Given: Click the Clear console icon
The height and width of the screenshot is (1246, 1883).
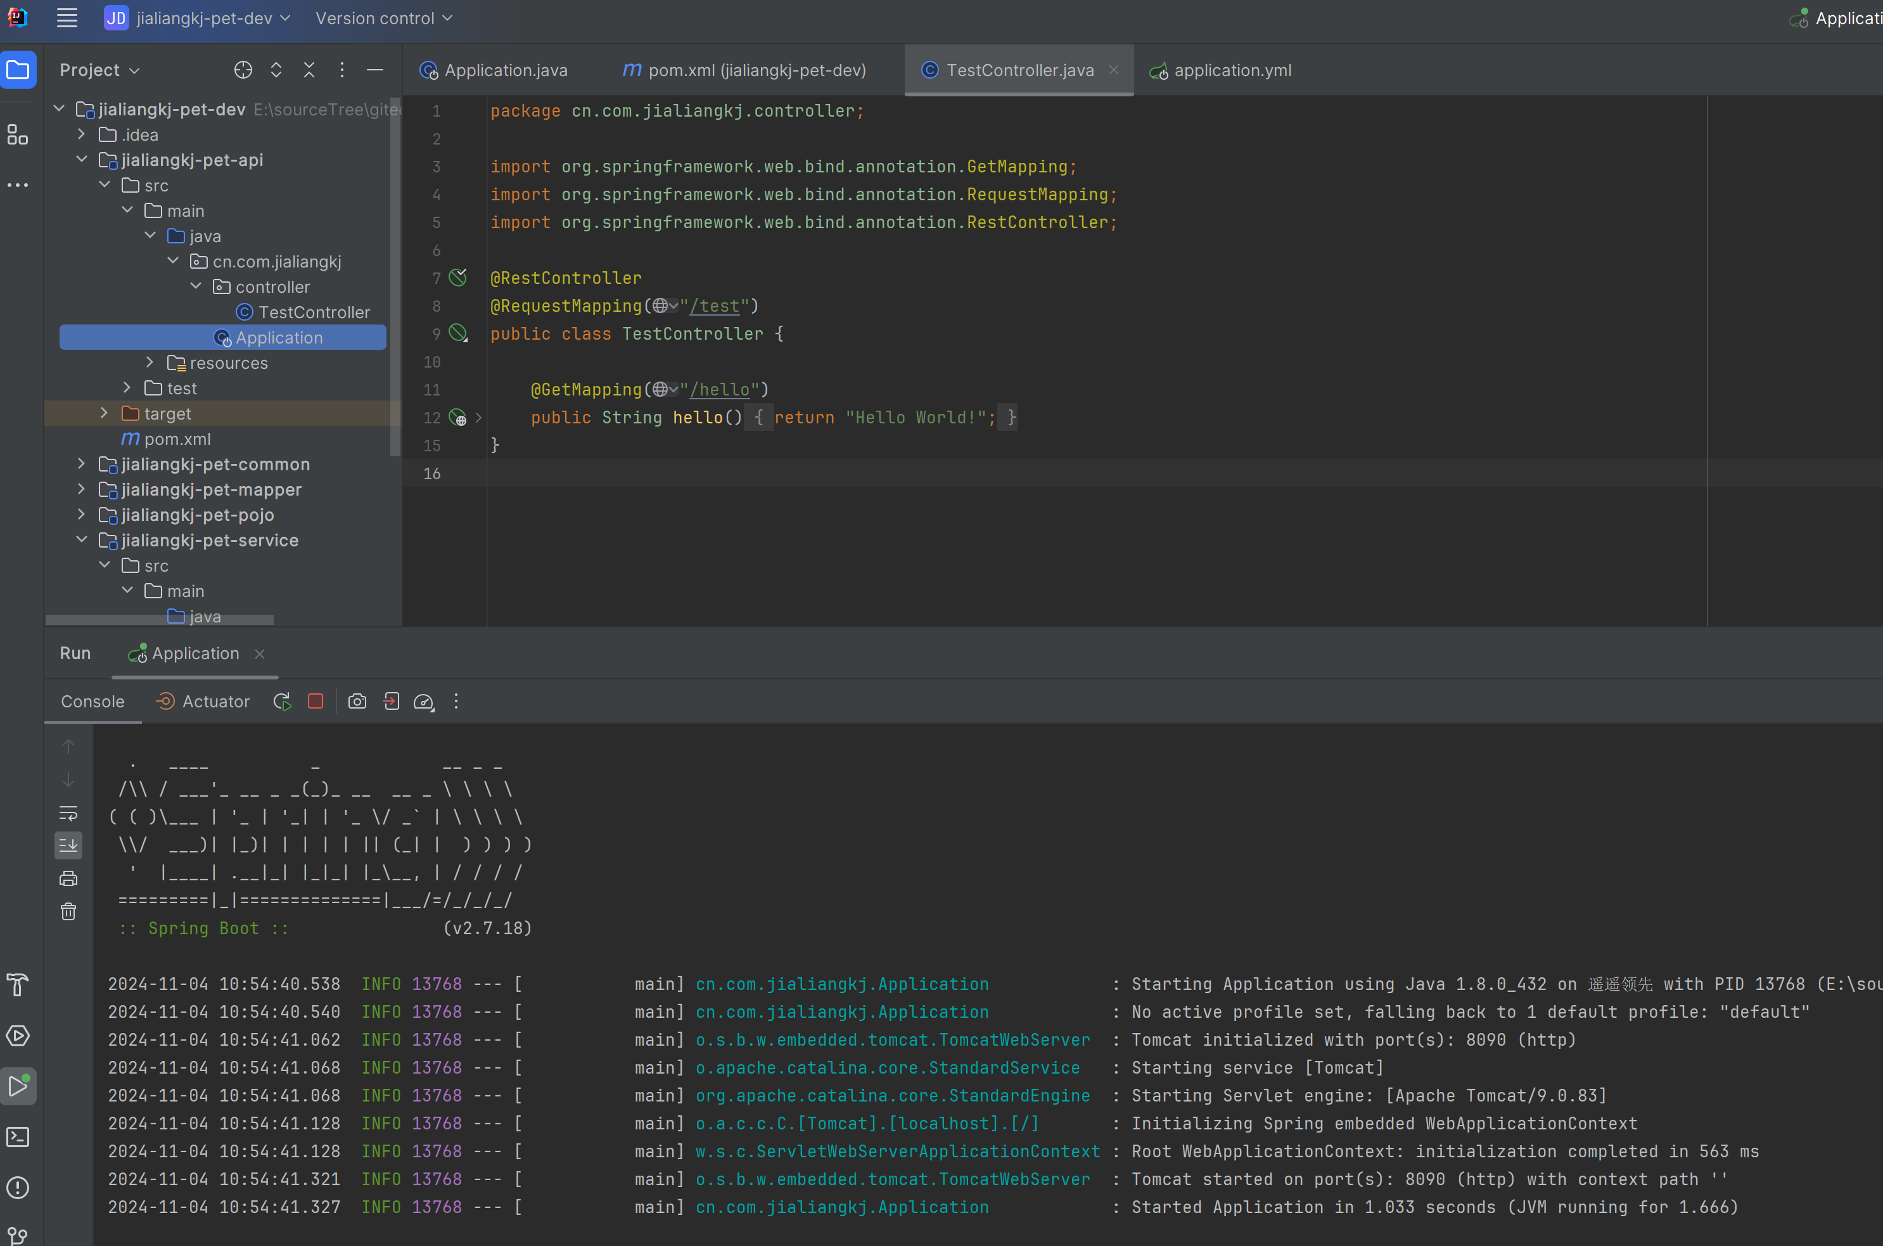Looking at the screenshot, I should tap(68, 912).
